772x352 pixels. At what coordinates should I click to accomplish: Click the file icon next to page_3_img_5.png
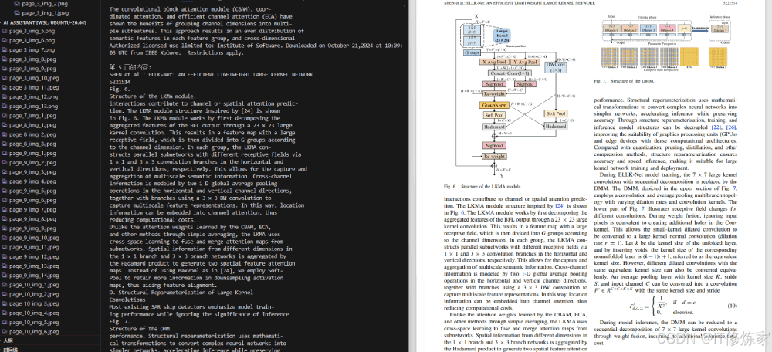(x=5, y=31)
